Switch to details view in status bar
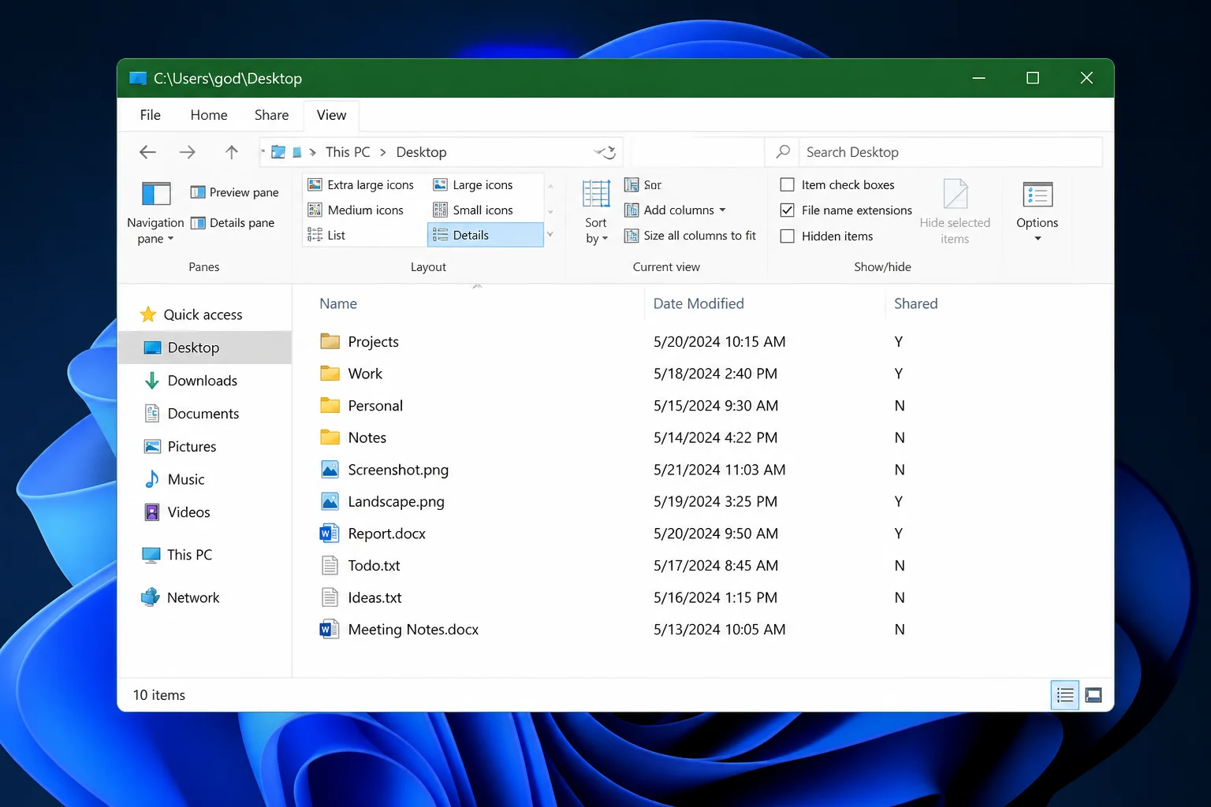 click(x=1065, y=695)
